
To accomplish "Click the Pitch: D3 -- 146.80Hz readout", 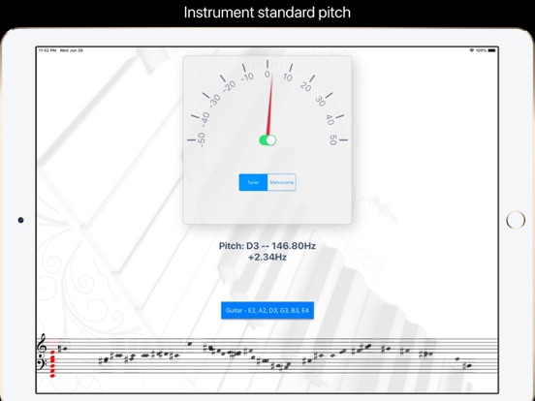I will [267, 246].
